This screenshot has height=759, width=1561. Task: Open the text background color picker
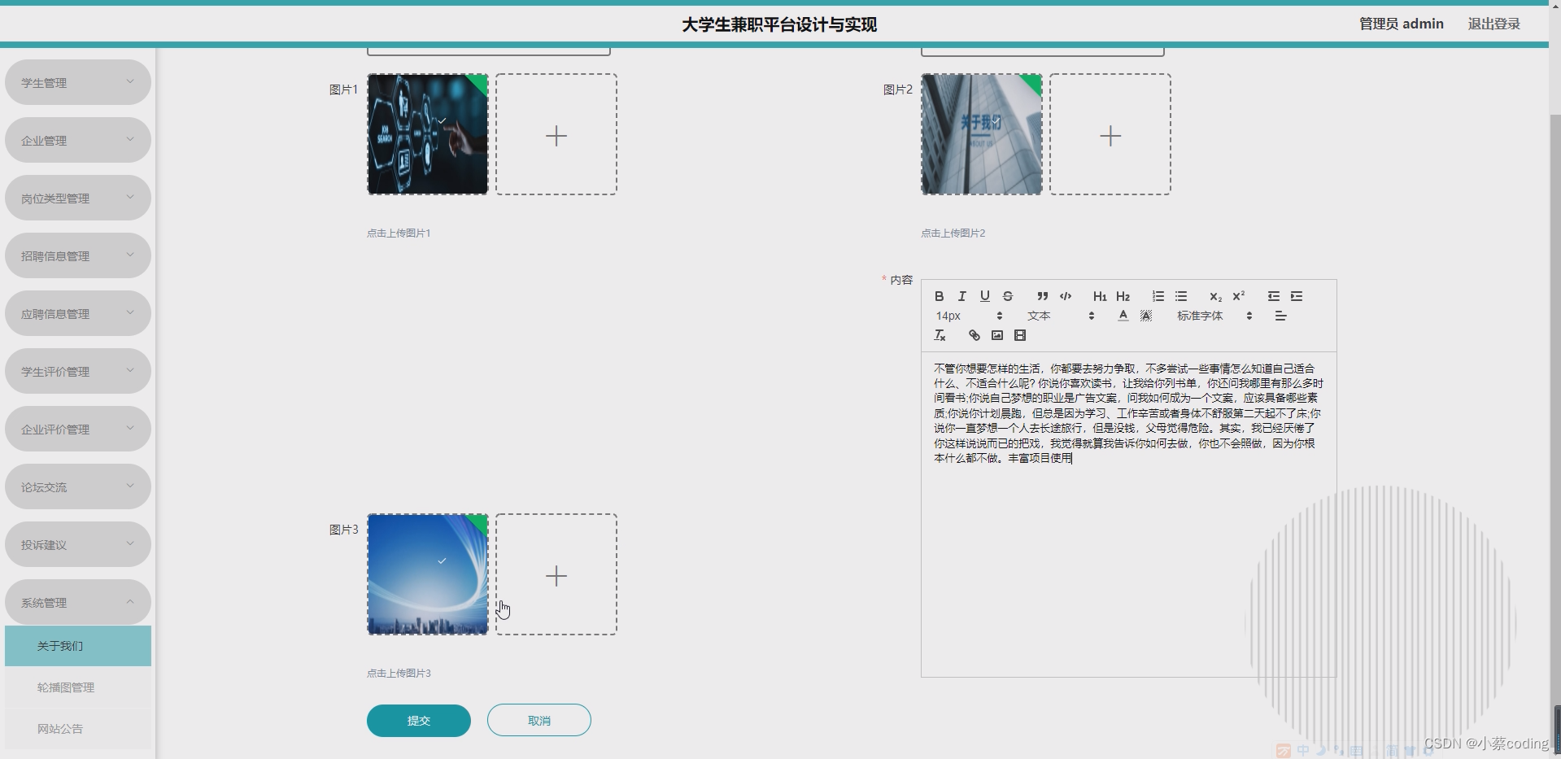click(1145, 316)
